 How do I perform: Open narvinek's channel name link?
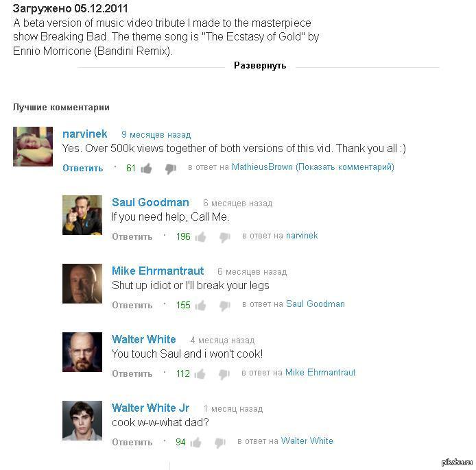(x=84, y=134)
